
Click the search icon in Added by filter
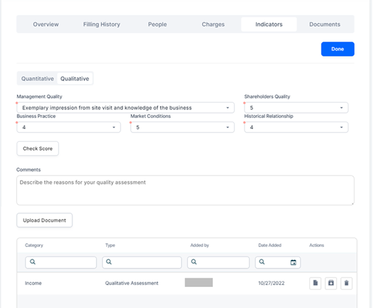(195, 262)
